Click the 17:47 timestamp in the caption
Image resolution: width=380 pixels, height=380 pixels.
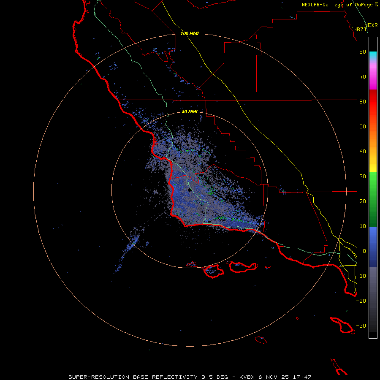[303, 377]
